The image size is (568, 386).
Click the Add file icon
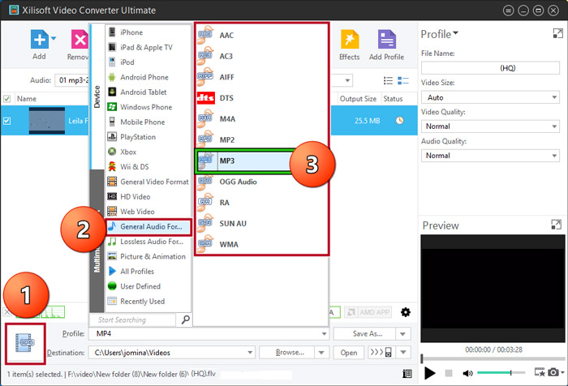click(x=38, y=41)
